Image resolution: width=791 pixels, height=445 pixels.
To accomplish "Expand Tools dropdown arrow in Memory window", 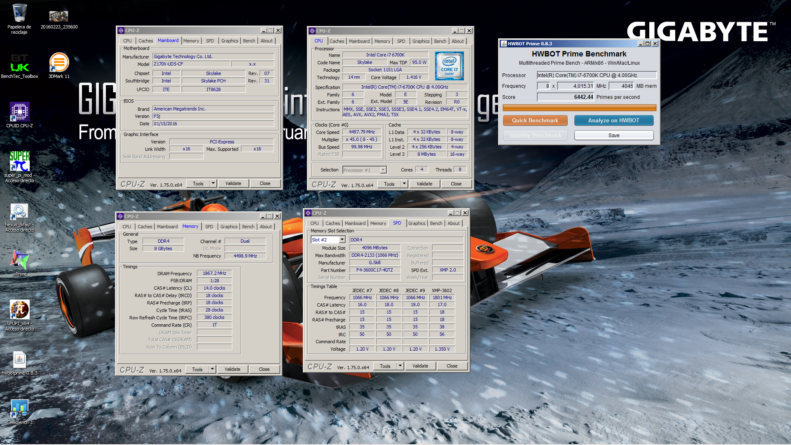I will (x=212, y=369).
